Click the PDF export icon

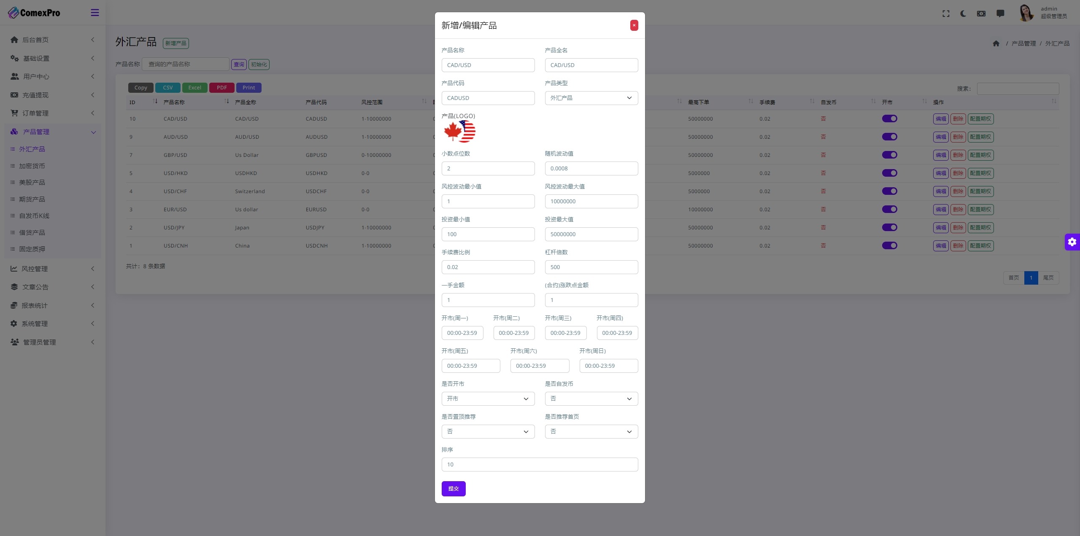(x=222, y=87)
